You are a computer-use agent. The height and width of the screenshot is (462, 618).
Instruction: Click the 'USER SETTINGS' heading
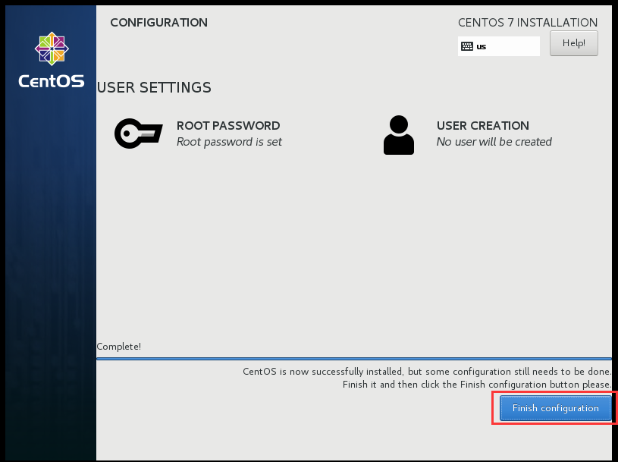[154, 87]
